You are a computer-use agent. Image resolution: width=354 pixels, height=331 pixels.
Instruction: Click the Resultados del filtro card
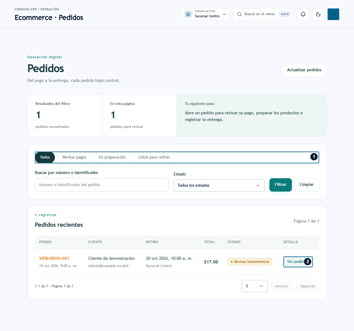pyautogui.click(x=65, y=115)
